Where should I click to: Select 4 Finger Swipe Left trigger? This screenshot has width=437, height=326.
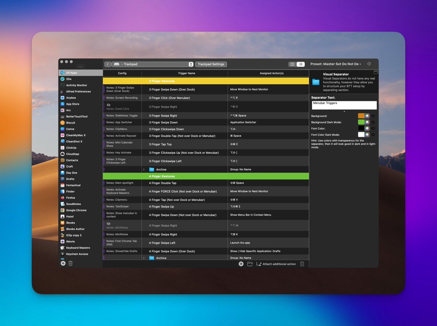[162, 243]
